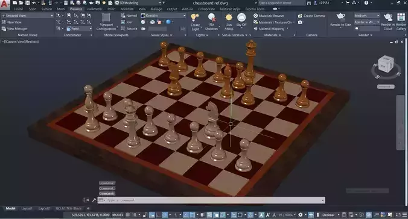Open the Solid ribbon tab
Screen dimensions: 408x219
click(x=33, y=9)
